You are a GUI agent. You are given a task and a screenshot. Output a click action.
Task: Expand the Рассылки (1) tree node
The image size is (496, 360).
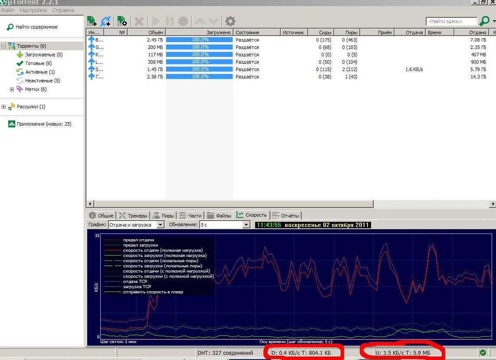(4, 107)
